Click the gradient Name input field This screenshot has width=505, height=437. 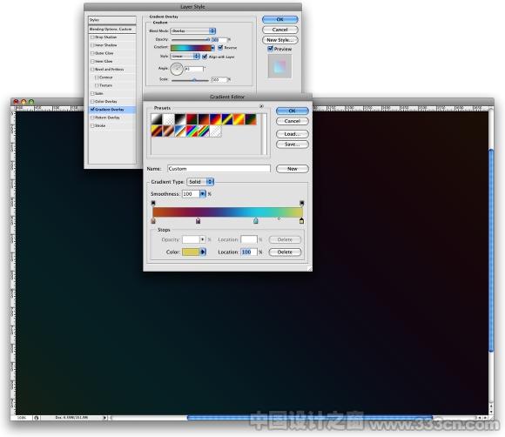[x=219, y=169]
